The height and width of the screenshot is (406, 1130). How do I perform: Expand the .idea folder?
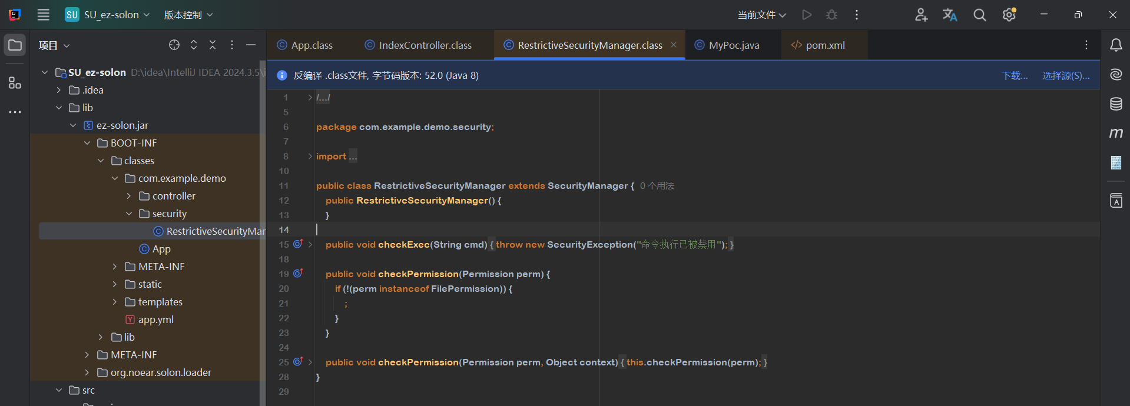click(59, 90)
